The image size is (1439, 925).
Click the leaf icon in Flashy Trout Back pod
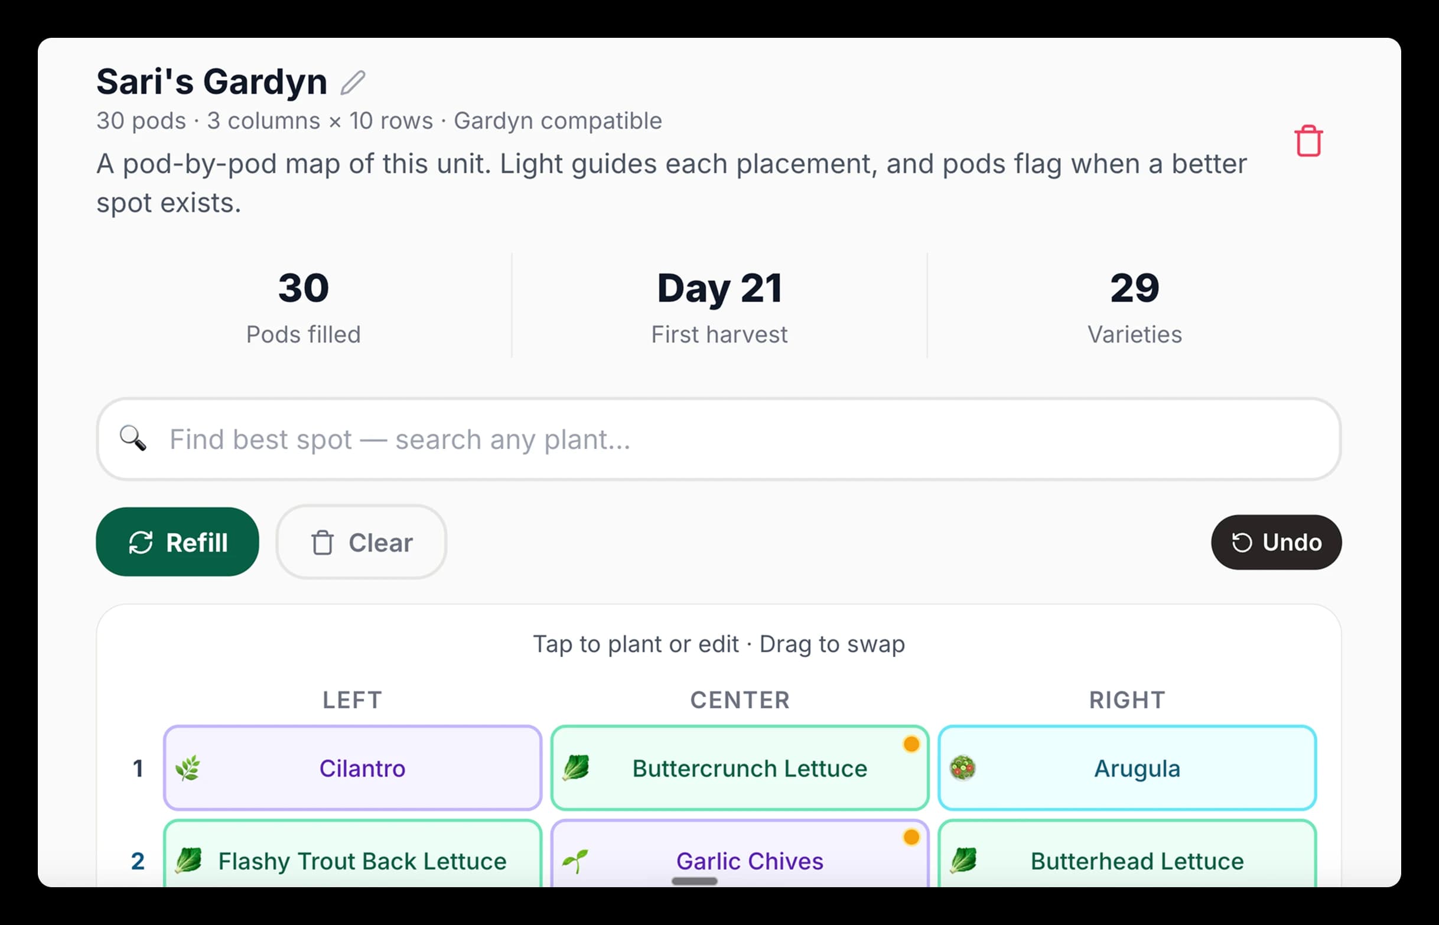click(x=188, y=861)
